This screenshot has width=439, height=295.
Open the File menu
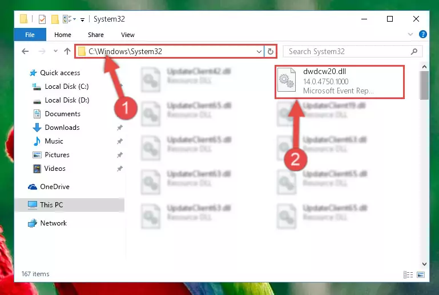coord(30,35)
